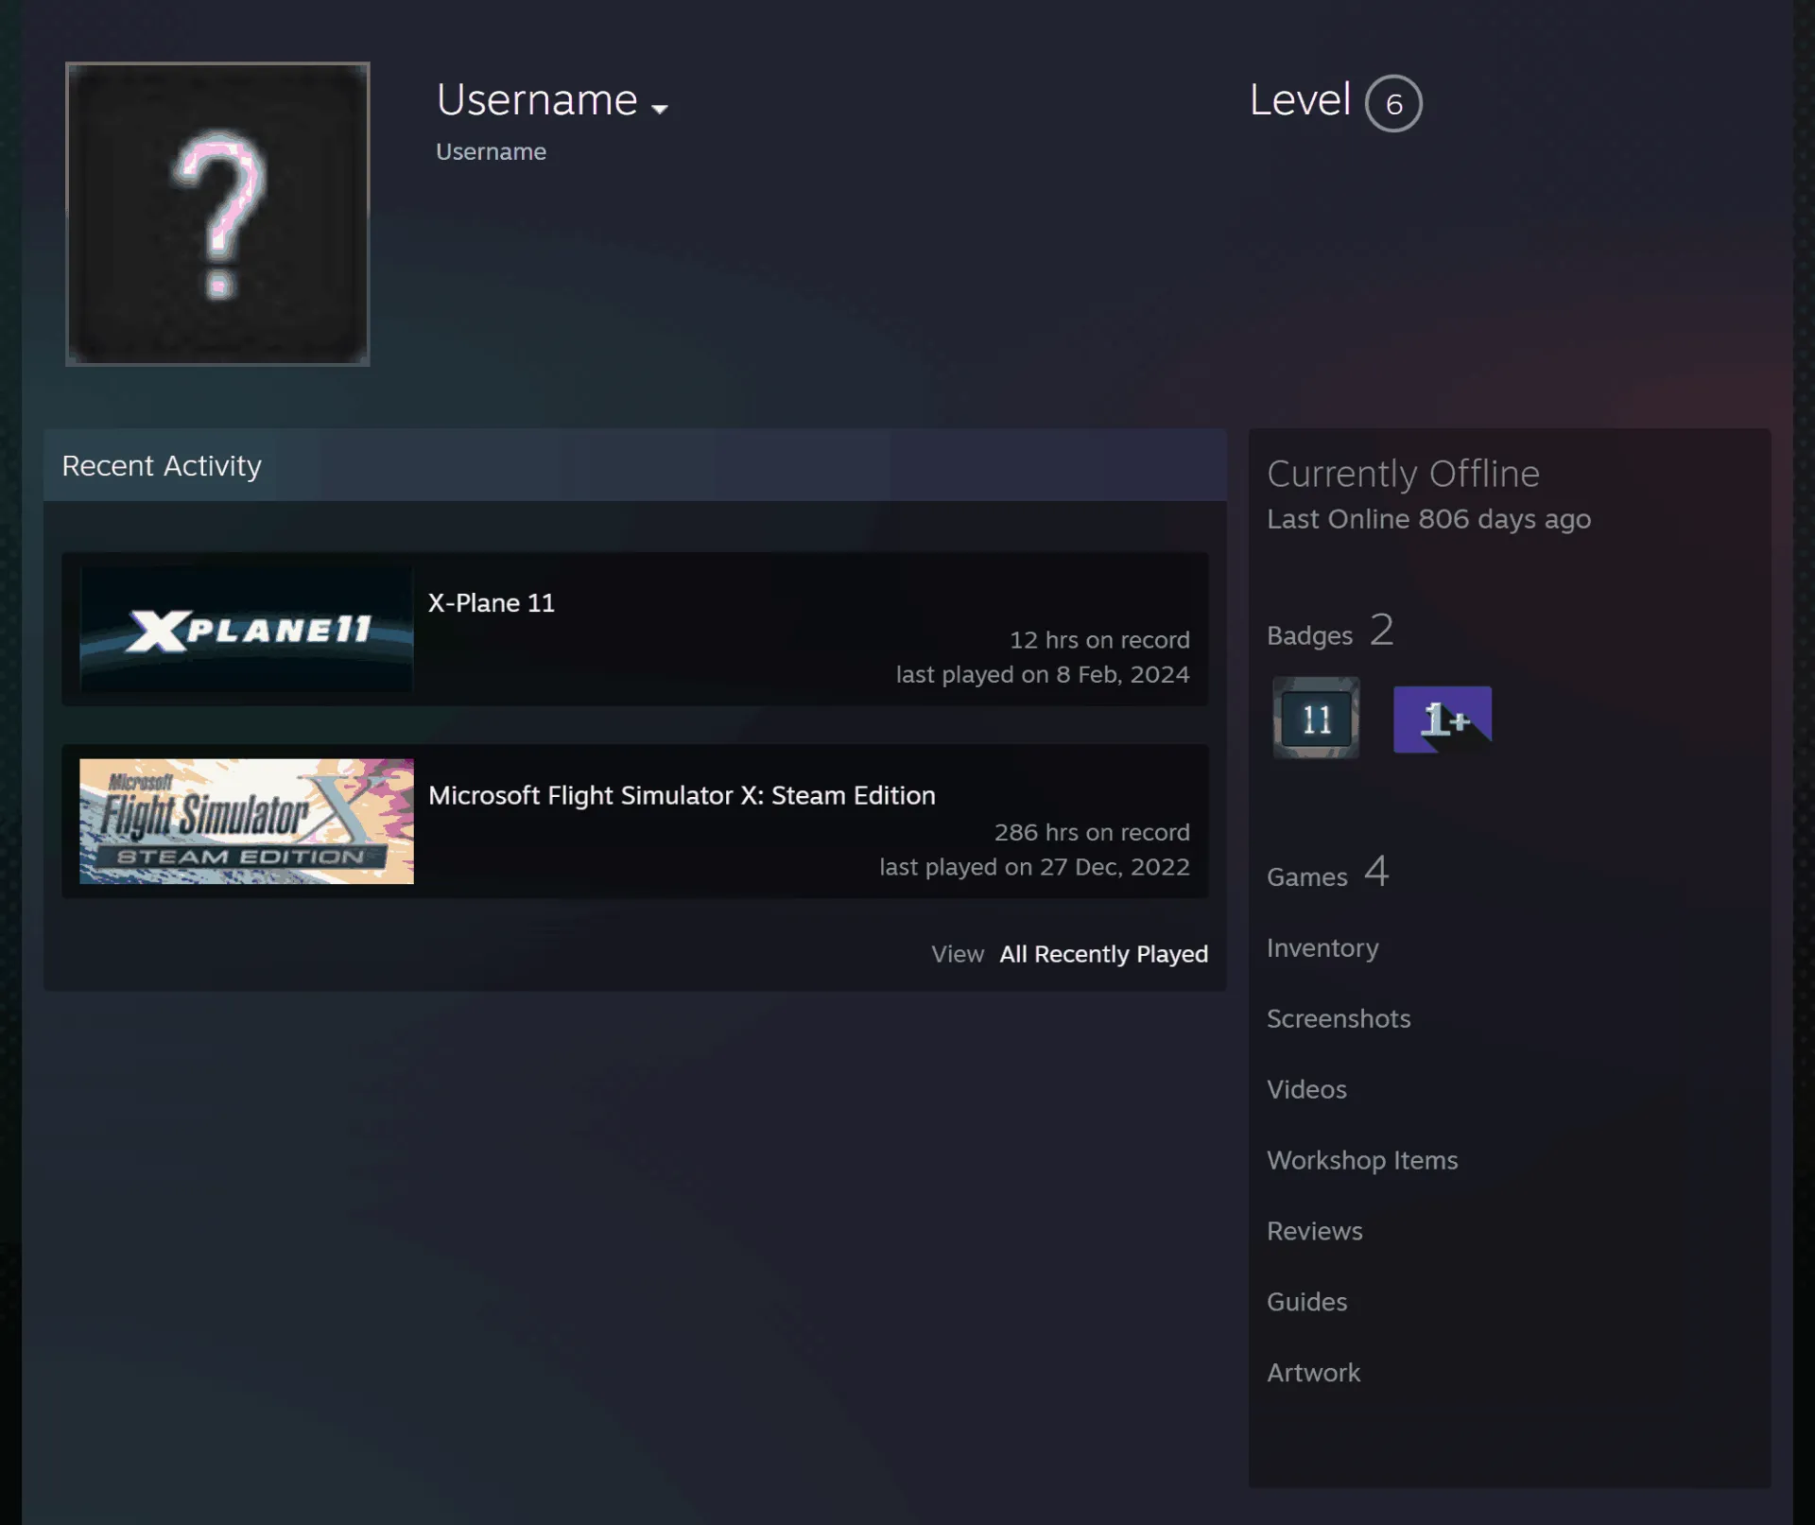1815x1525 pixels.
Task: Open the Inventory link
Action: [x=1322, y=948]
